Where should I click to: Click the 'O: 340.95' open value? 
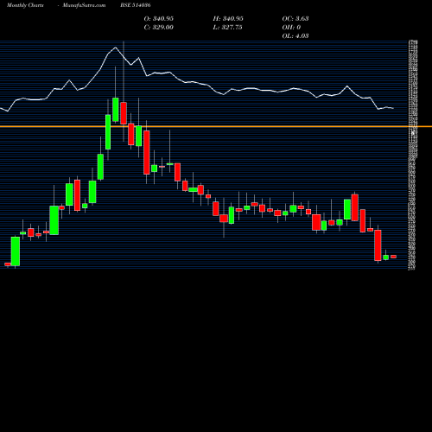tap(159, 18)
